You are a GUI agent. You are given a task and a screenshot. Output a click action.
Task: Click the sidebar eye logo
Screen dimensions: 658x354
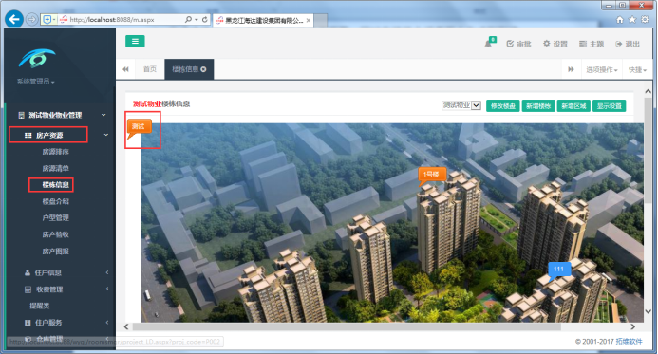click(36, 58)
